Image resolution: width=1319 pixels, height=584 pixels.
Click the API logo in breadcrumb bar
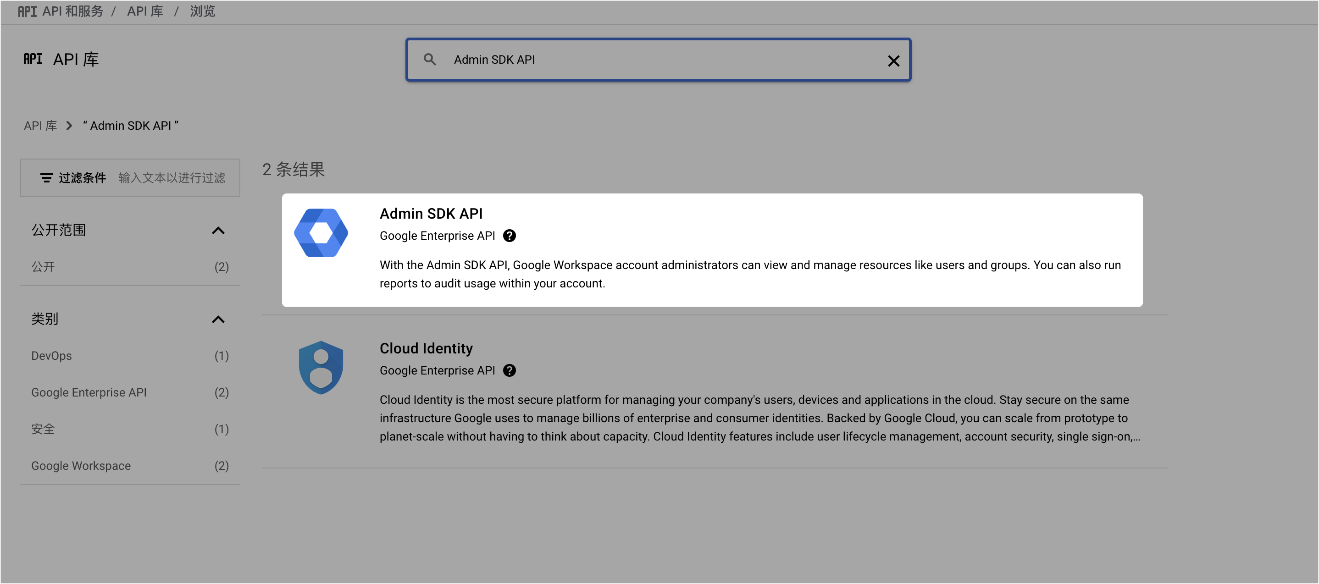point(27,11)
